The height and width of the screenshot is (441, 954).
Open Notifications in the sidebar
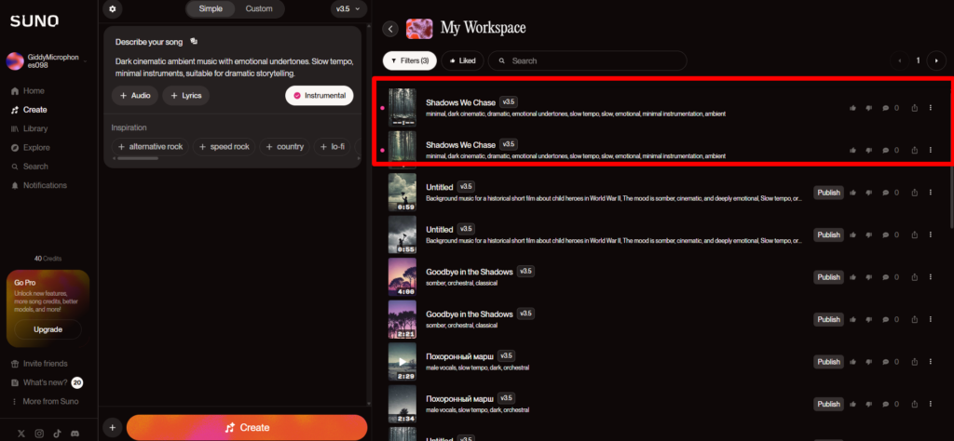[39, 185]
